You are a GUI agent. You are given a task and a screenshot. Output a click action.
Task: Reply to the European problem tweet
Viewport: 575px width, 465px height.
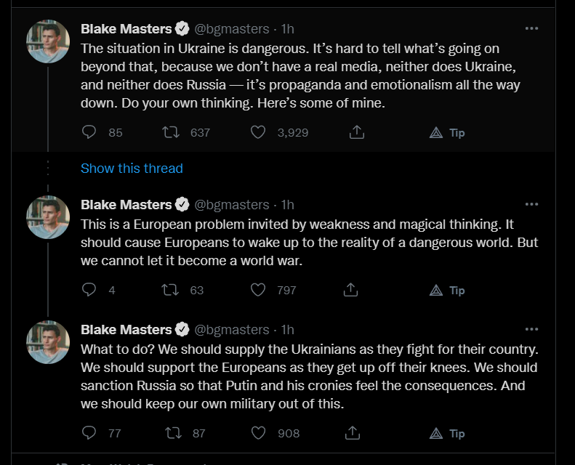(89, 290)
